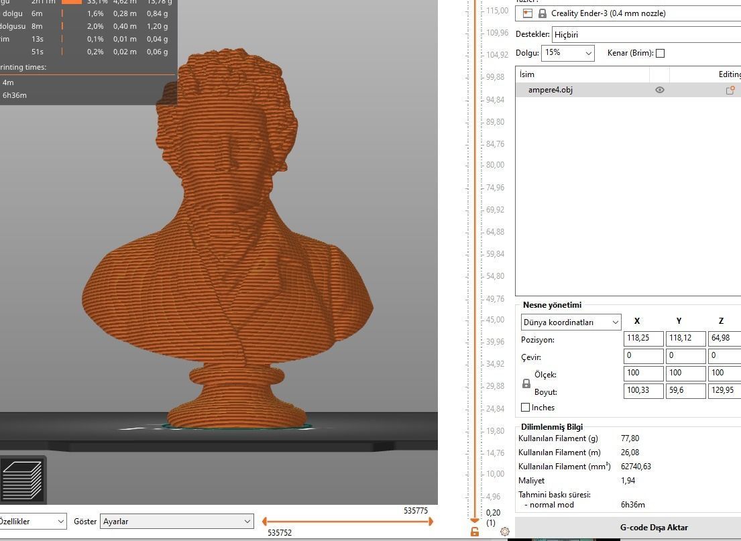Click the filament volume value 62740,63
Viewport: 741px width, 541px height.
[636, 467]
